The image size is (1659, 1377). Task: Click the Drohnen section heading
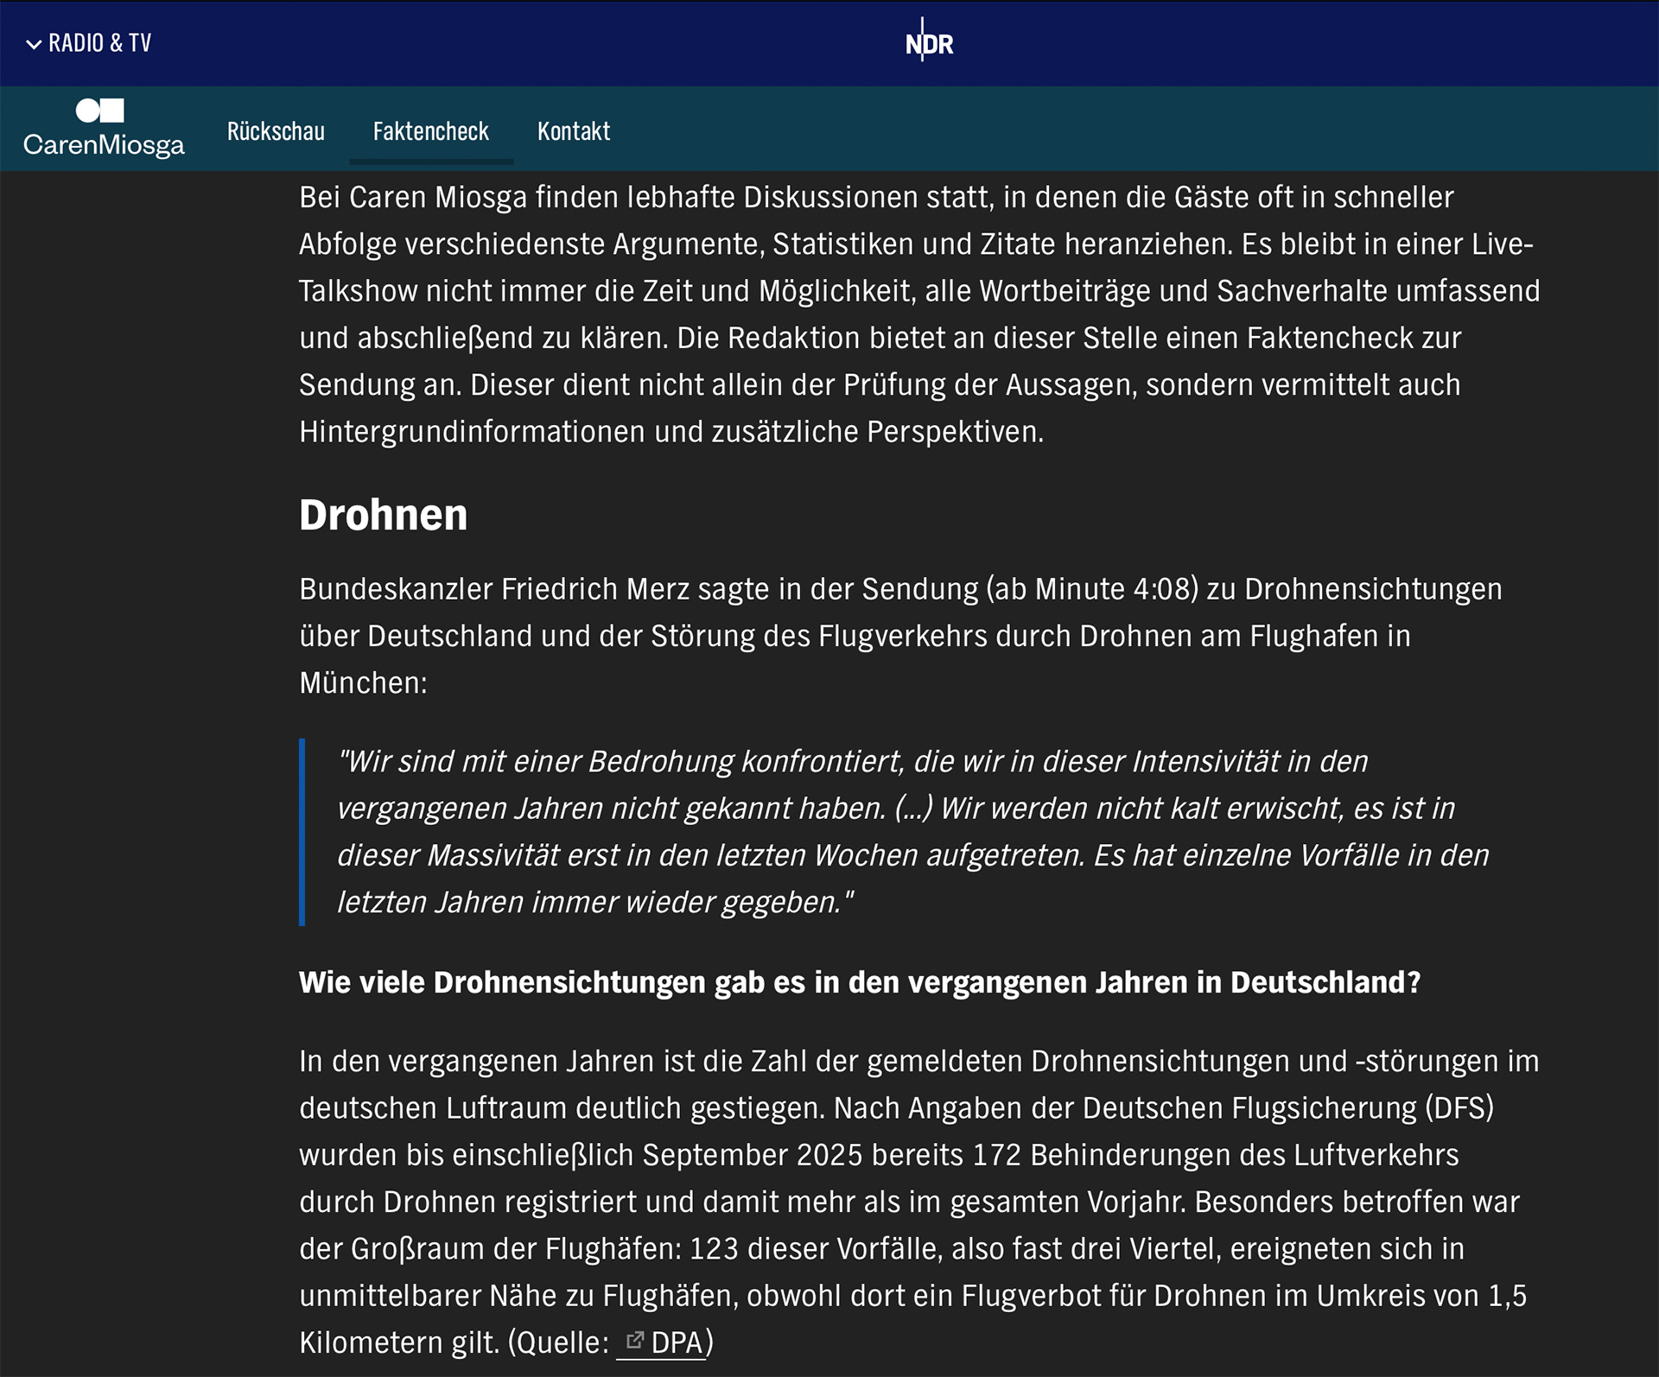click(383, 515)
